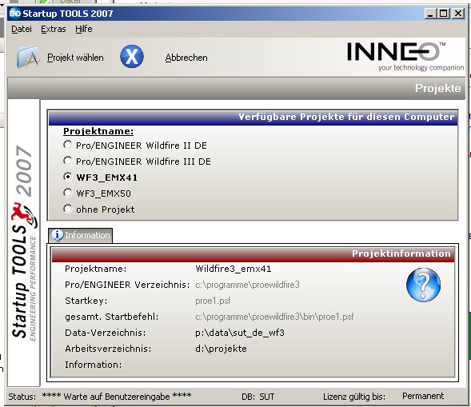This screenshot has width=471, height=407.
Task: Click the d:\projekte working directory value
Action: click(221, 349)
